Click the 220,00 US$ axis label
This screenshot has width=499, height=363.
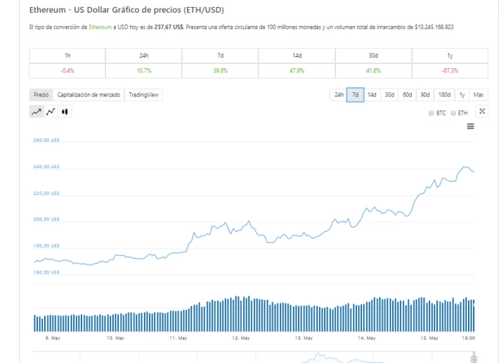pyautogui.click(x=46, y=193)
